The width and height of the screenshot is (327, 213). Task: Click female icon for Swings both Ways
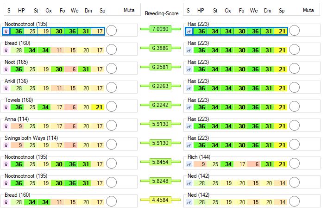(6, 145)
